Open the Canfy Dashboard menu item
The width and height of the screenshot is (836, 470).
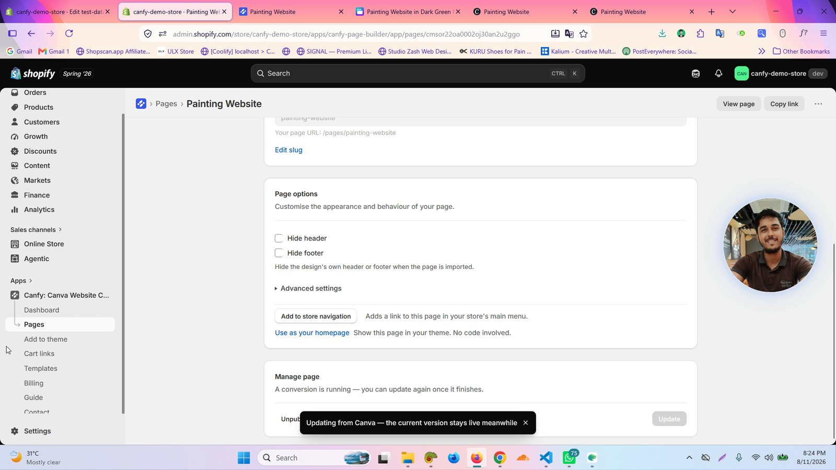tap(42, 310)
